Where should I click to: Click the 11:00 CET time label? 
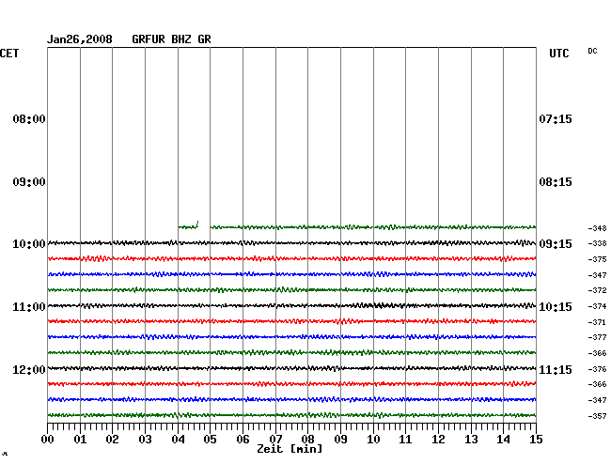(29, 307)
